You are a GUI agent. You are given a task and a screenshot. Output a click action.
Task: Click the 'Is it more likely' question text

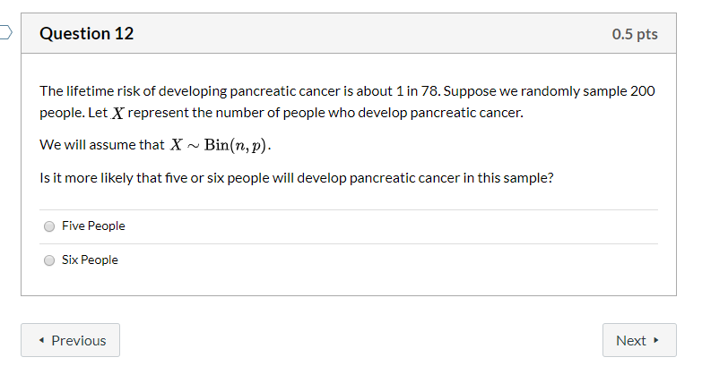(x=297, y=178)
